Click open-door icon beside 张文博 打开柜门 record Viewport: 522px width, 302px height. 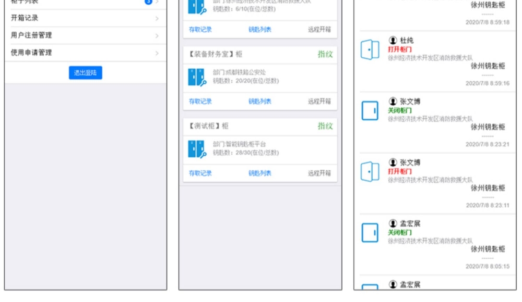[x=370, y=171]
